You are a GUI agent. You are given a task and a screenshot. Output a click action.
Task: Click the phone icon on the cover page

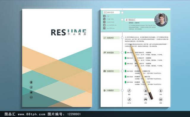point(31,87)
